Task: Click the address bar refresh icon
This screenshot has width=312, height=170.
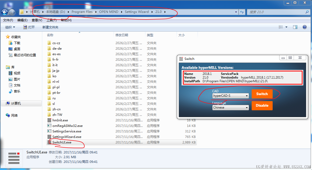Action: click(242, 12)
